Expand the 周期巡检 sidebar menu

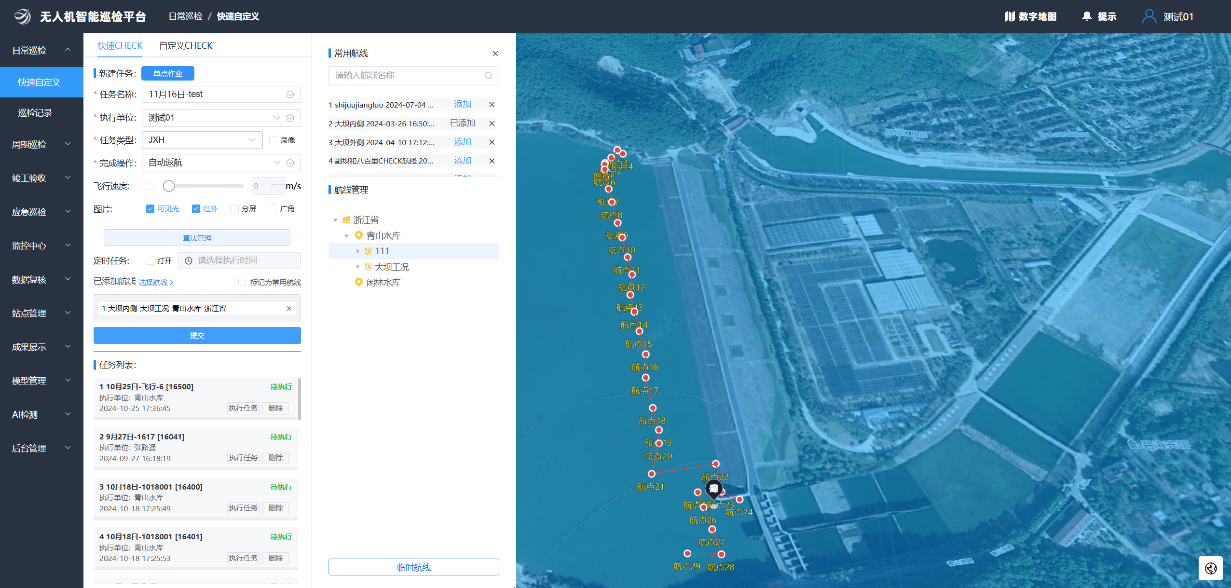41,144
